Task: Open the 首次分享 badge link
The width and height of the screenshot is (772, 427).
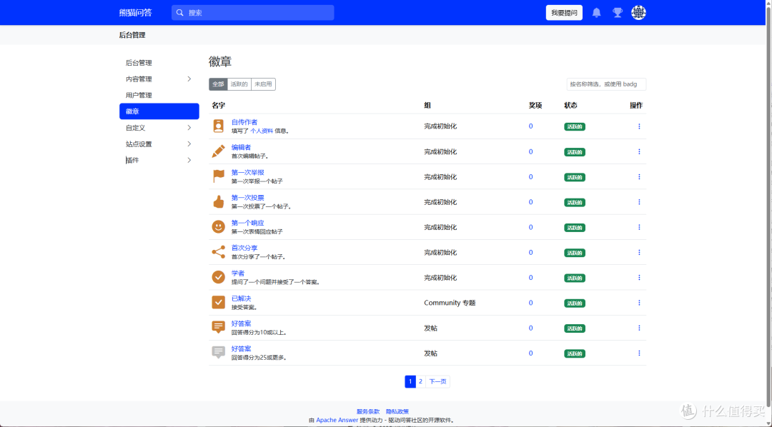Action: click(244, 248)
